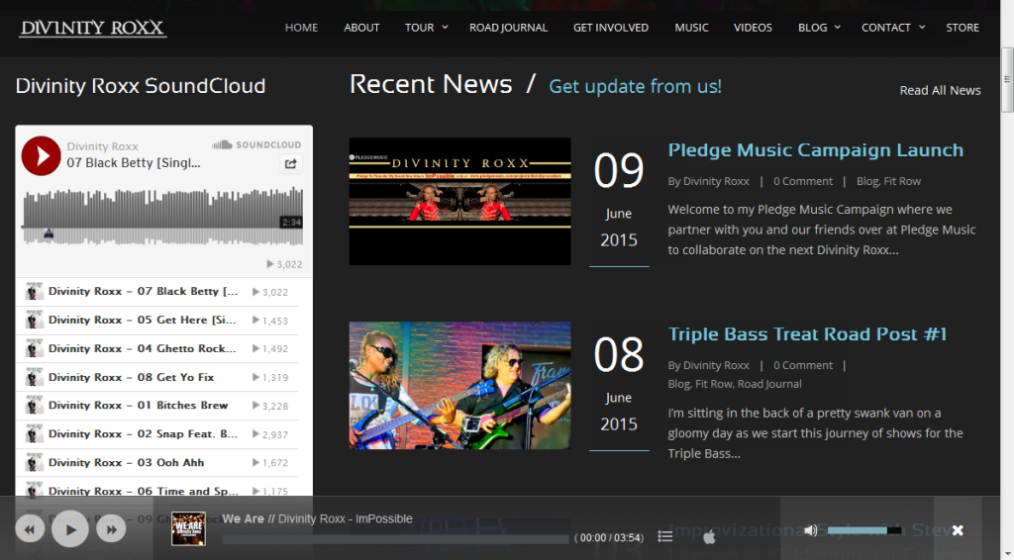Open the ROAD JOURNAL menu item
Viewport: 1014px width, 560px height.
pos(508,27)
